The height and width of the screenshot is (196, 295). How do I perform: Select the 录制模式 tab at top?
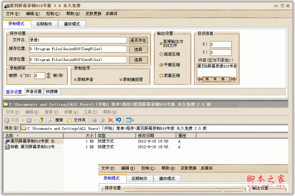pos(17,24)
